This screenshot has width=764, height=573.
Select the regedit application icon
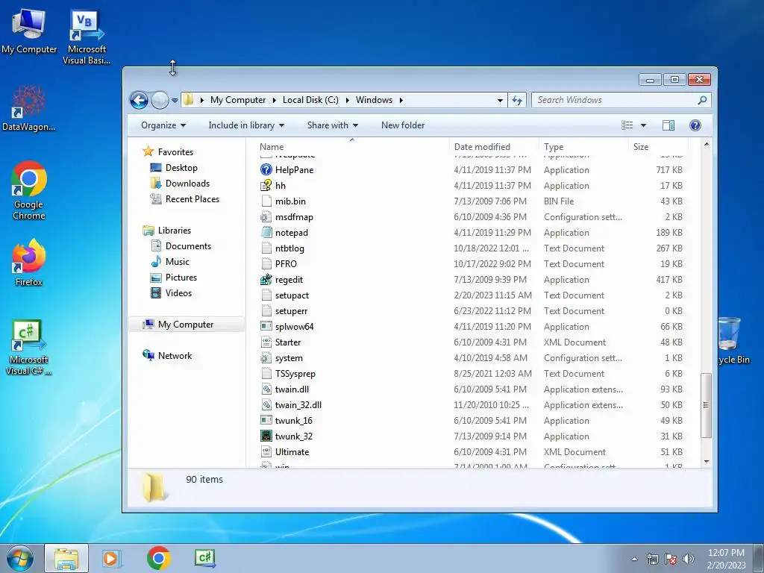[x=266, y=279]
